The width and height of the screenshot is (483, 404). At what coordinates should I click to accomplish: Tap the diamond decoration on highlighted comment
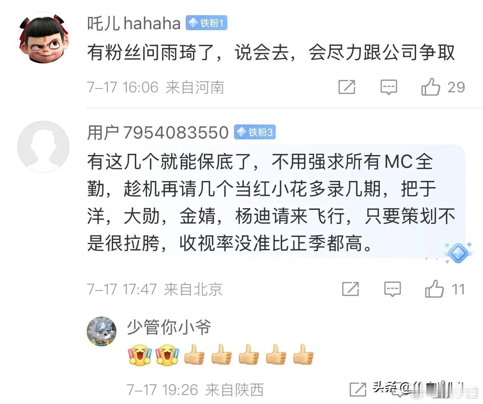[458, 253]
